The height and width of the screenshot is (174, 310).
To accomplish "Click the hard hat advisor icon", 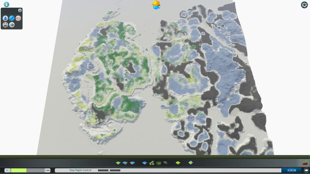I will tap(156, 5).
